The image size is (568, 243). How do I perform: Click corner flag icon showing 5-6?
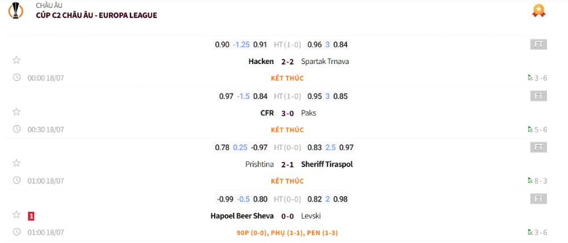[x=530, y=129]
